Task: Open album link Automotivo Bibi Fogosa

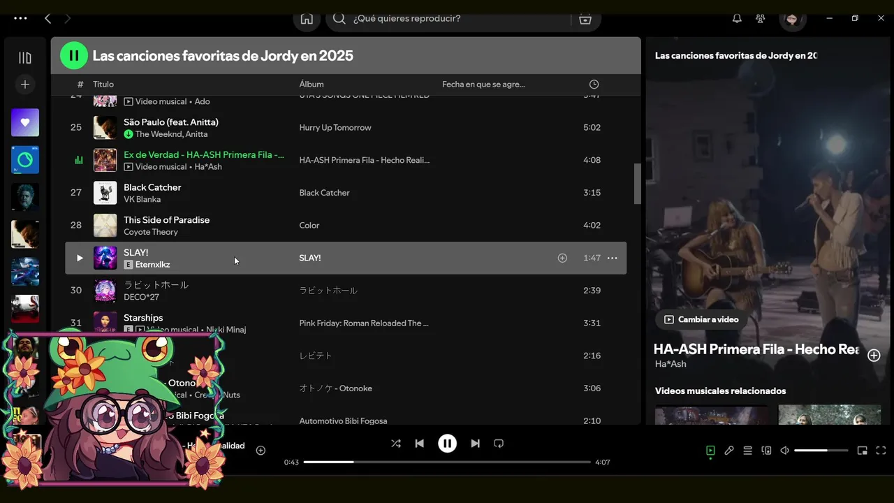Action: tap(343, 421)
